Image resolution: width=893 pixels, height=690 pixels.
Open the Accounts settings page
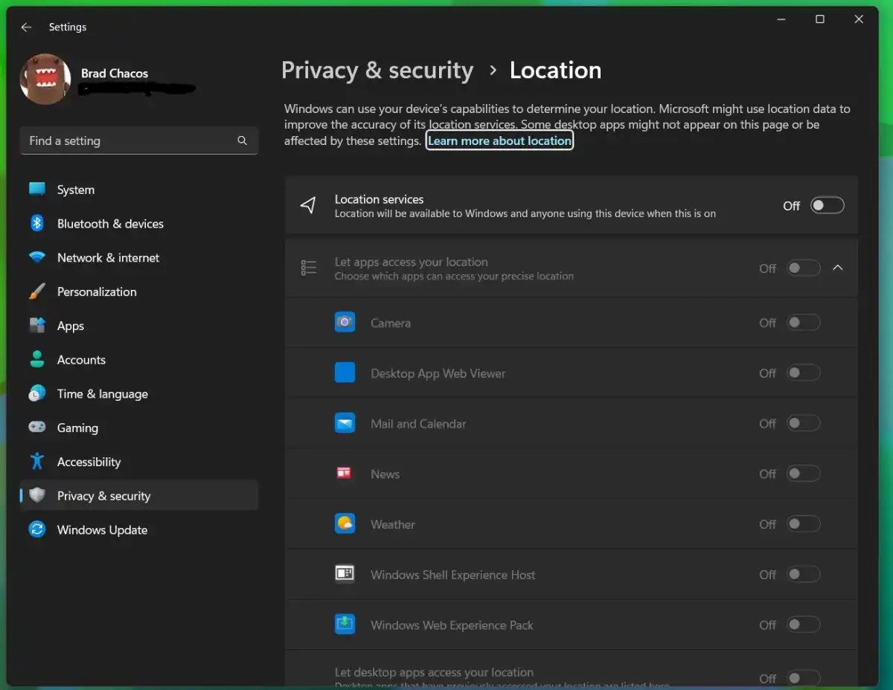click(x=82, y=360)
